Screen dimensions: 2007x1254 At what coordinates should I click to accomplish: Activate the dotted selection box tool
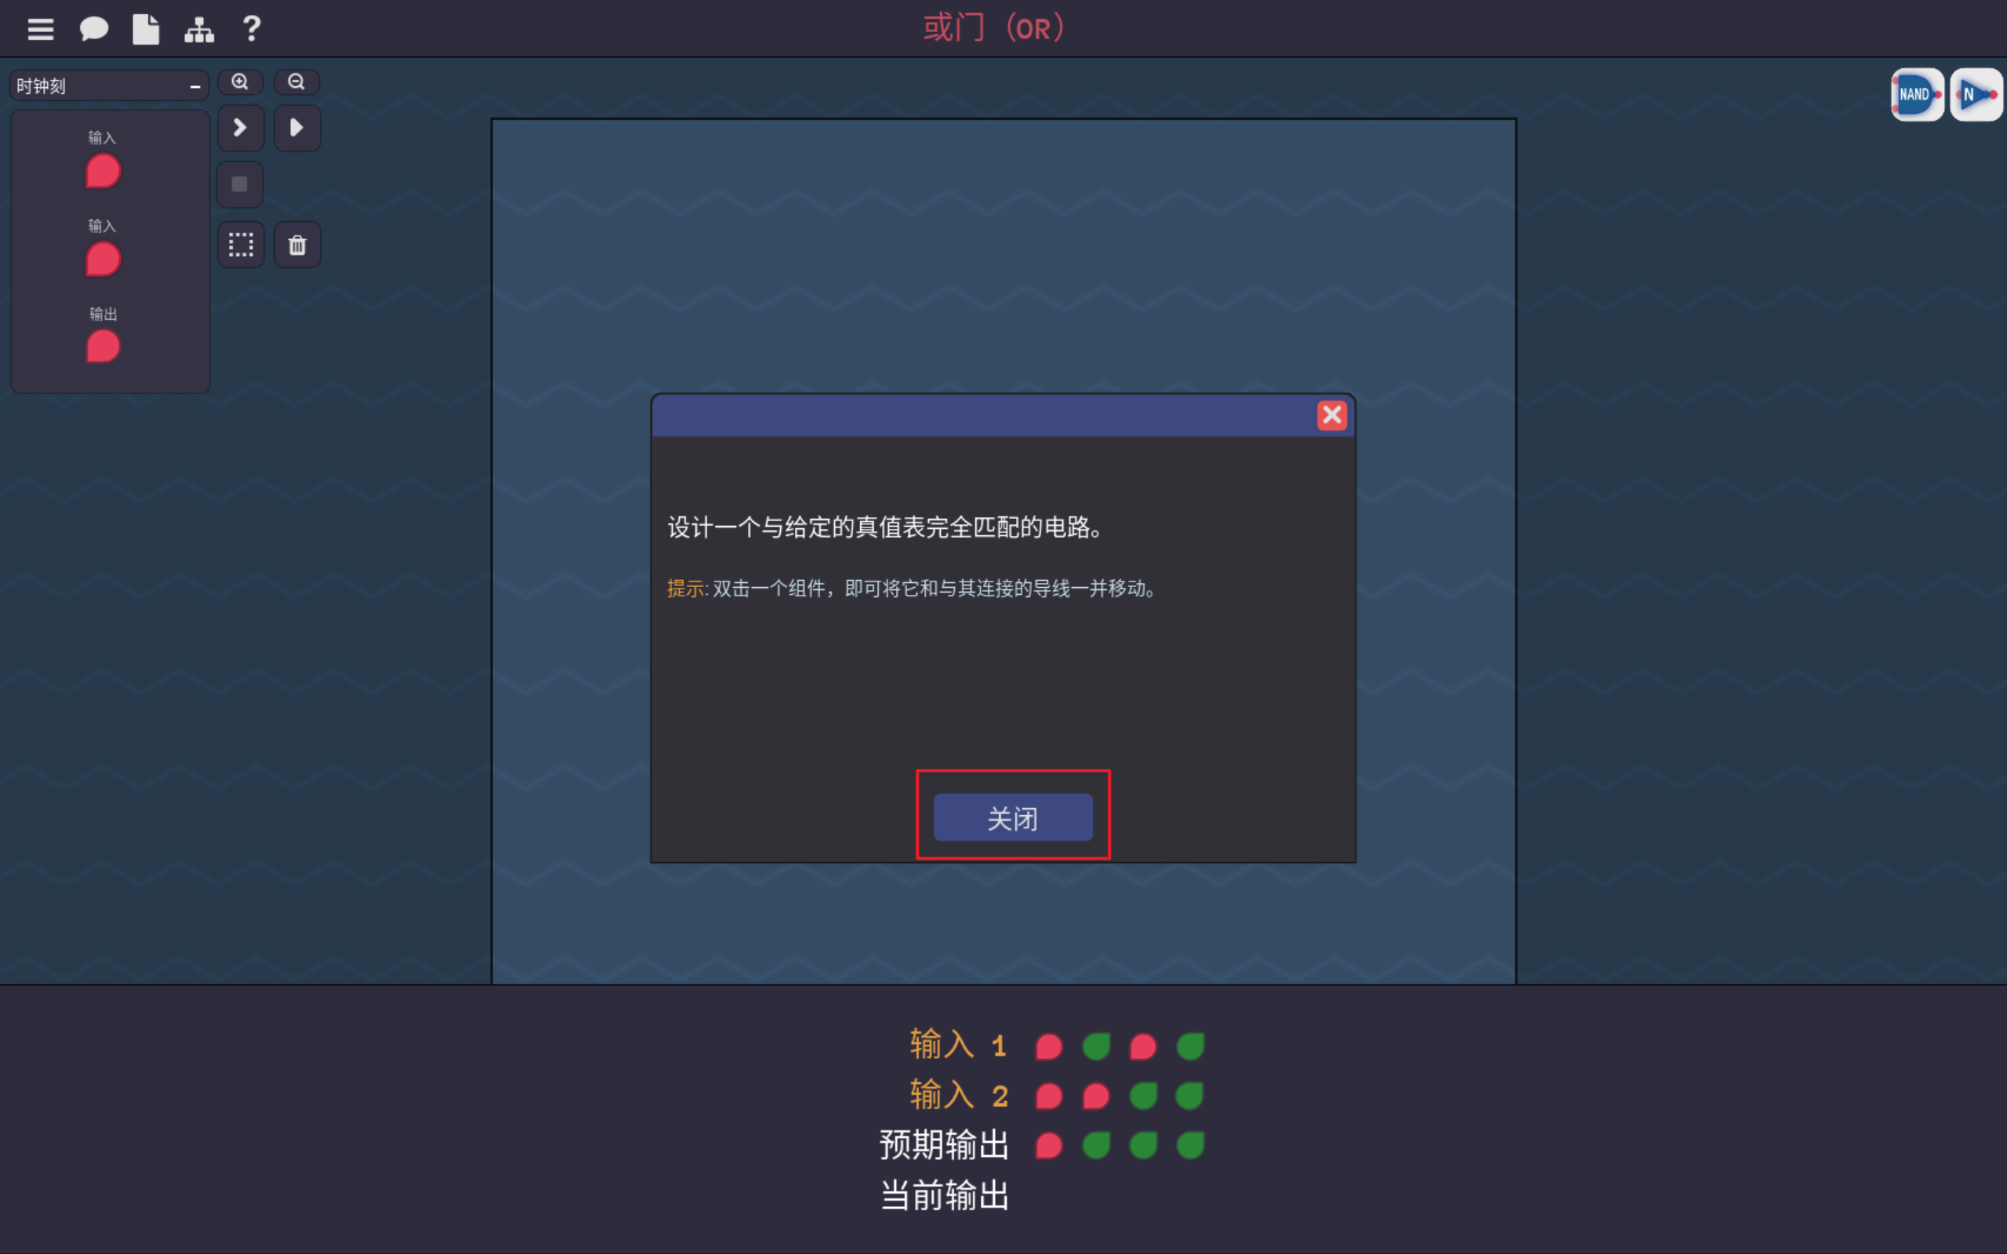[241, 245]
